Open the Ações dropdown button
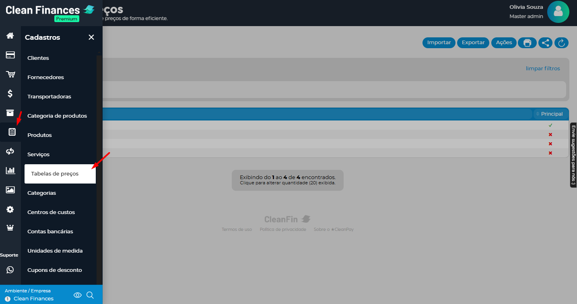The image size is (577, 304). coord(504,43)
